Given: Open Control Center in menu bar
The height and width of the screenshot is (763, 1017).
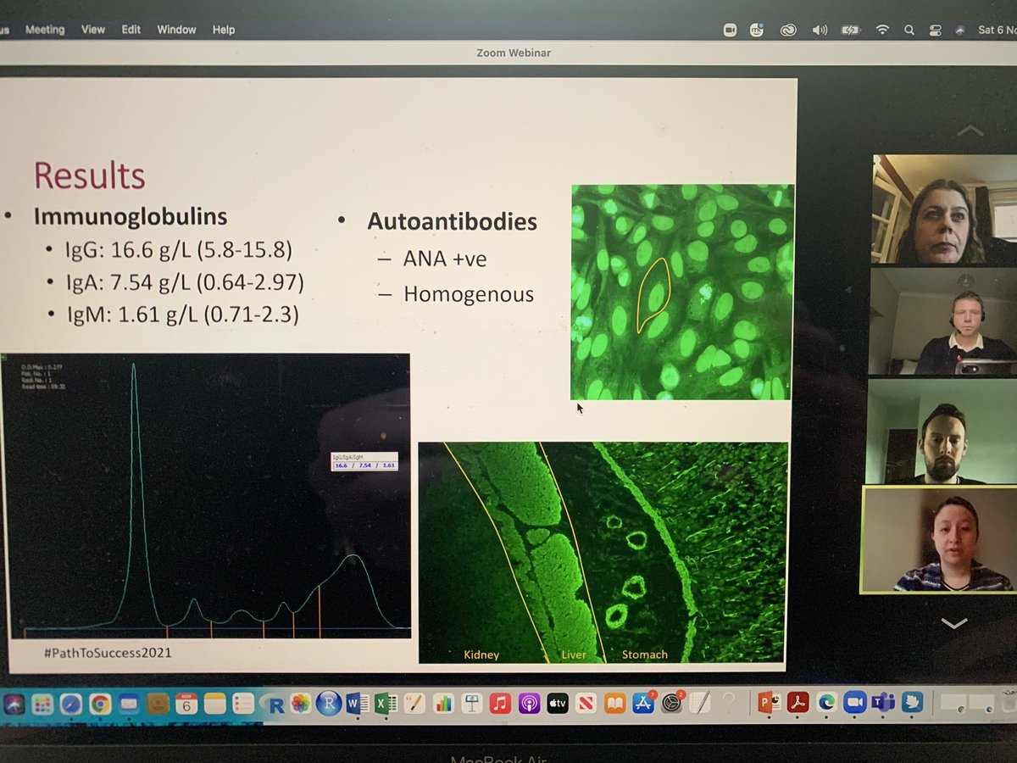Looking at the screenshot, I should [x=935, y=30].
